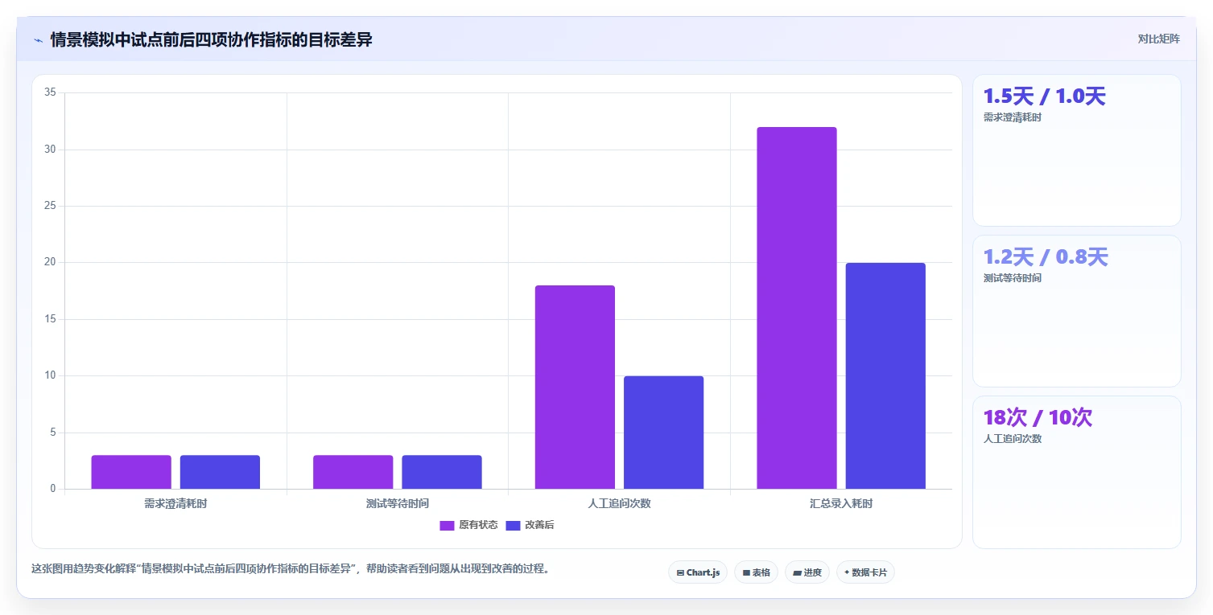Screen dimensions: 1213x615
Task: Click the y-axis value 35
Action: tap(50, 92)
